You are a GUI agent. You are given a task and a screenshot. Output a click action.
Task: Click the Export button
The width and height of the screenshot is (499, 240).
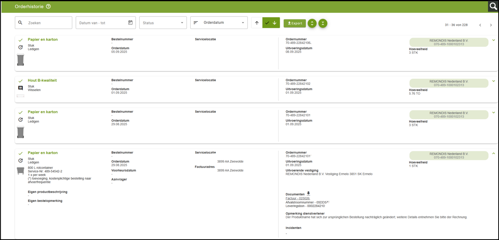[295, 23]
